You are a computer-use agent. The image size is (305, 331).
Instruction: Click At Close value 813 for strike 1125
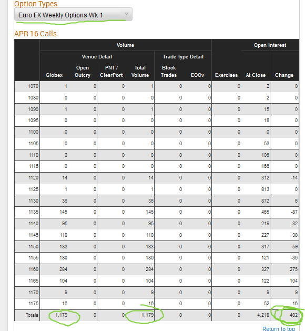[266, 189]
